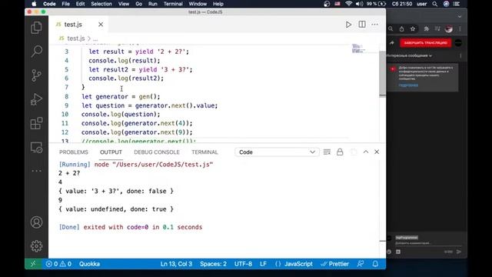
Task: Open the Explorer view in activity bar
Action: (x=36, y=28)
